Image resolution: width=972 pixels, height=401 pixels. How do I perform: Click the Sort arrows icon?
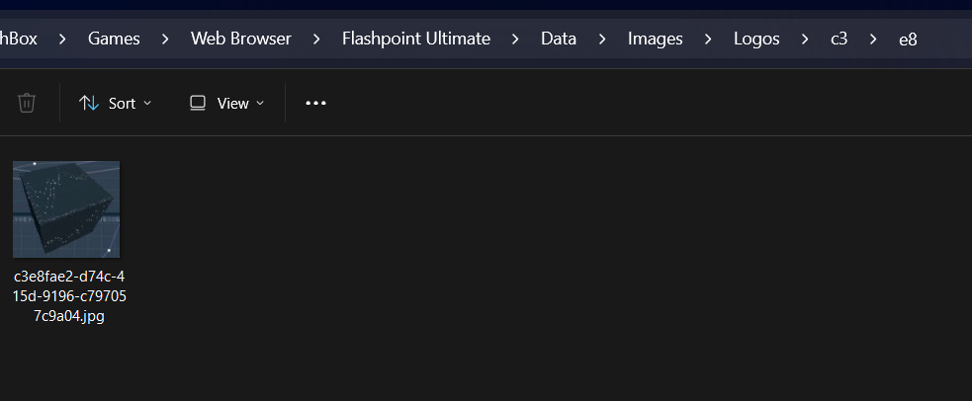(89, 103)
